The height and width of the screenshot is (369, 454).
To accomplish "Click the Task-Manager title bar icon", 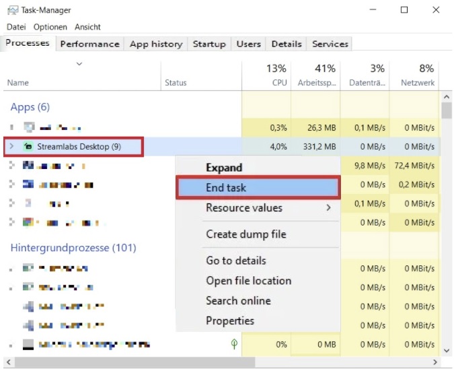I will point(12,10).
